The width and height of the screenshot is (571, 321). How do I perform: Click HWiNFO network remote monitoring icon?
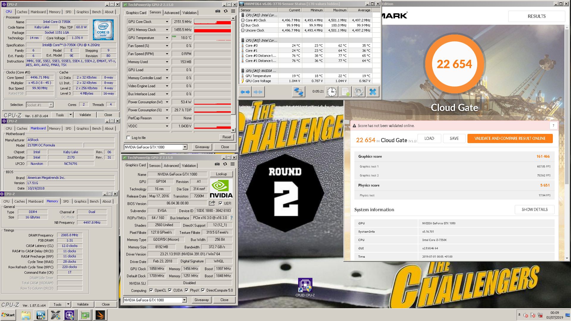298,92
